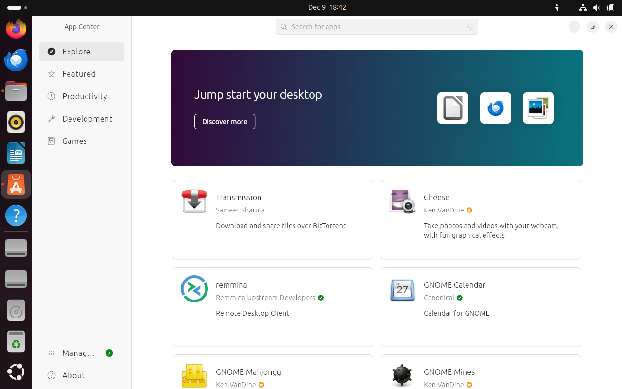Switch to the Productivity category
The image size is (622, 389).
(85, 96)
